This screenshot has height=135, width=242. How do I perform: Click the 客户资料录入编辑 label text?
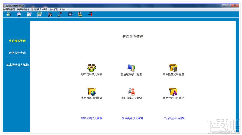92,74
